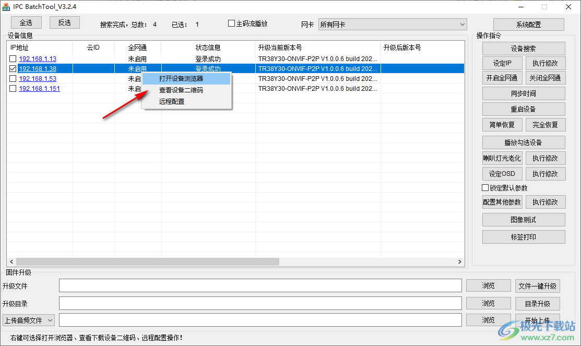581x346 pixels.
Task: Perform 完全恢复 full factory reset
Action: [x=545, y=124]
